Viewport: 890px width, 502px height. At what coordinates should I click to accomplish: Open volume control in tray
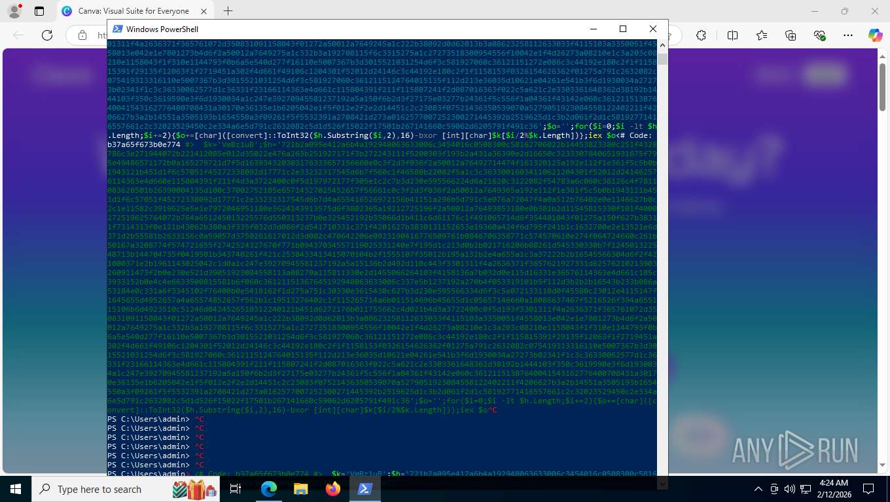tap(789, 489)
